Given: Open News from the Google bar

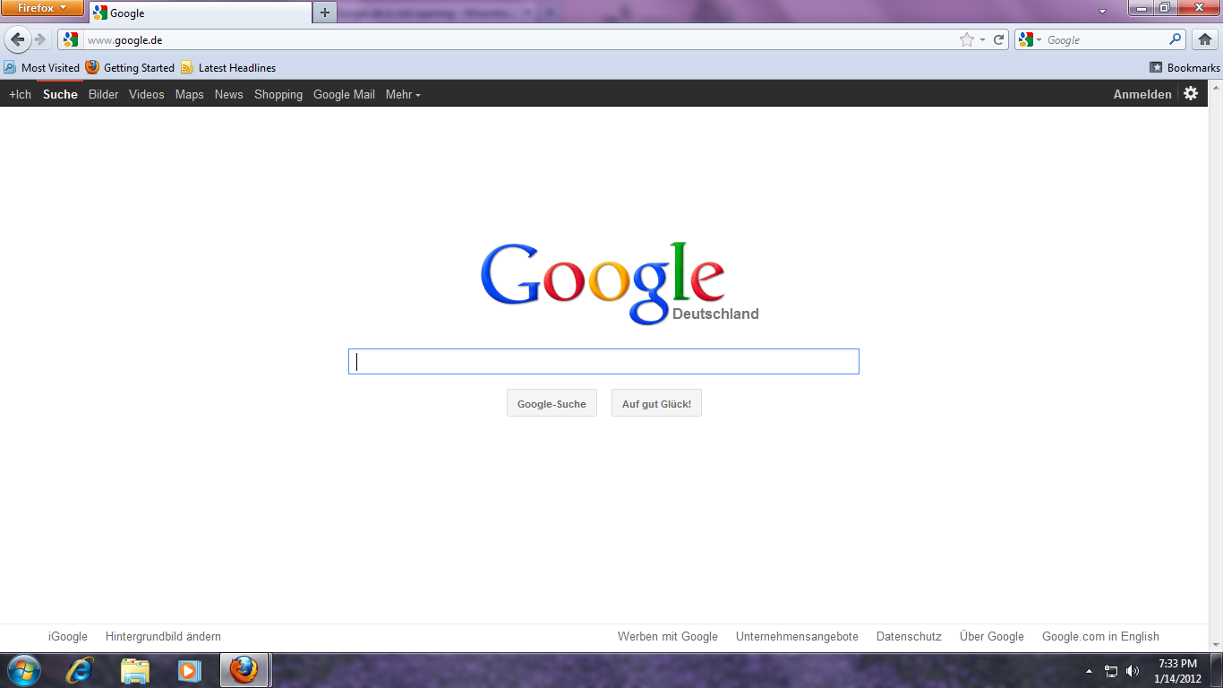Looking at the screenshot, I should click(228, 94).
